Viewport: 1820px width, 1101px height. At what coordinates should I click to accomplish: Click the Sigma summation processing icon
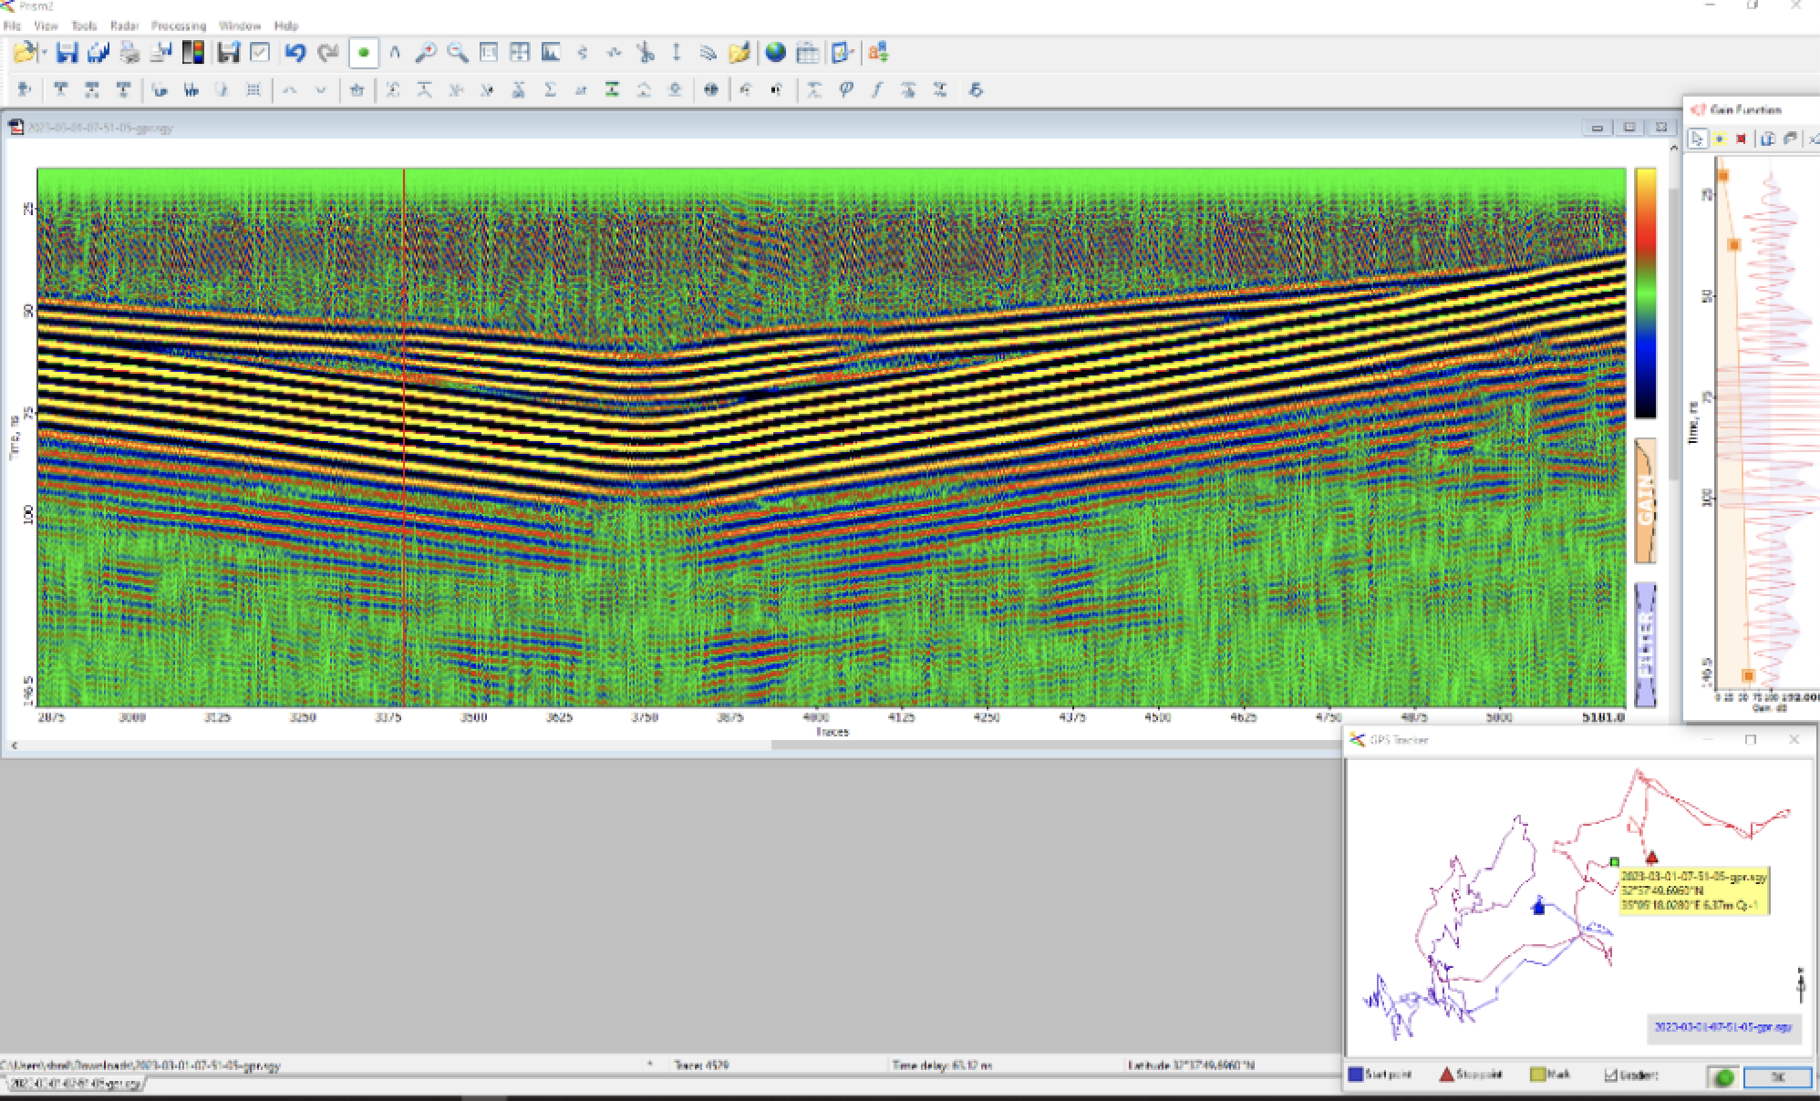tap(550, 89)
